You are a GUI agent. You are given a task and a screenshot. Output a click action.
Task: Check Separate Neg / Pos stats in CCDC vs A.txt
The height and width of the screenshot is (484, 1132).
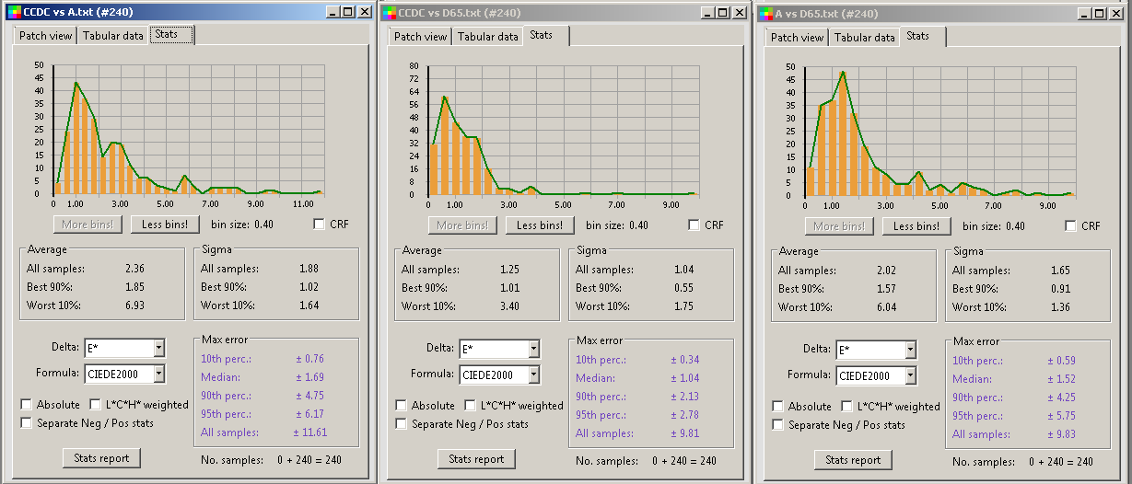click(26, 422)
